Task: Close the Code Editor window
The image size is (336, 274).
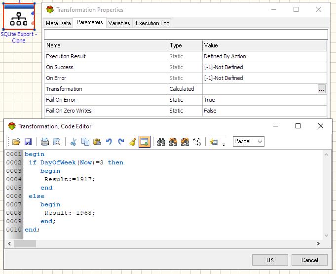Action: click(x=321, y=126)
